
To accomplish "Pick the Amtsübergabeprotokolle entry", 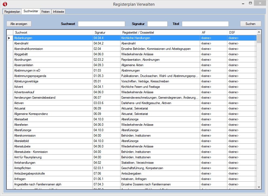I will (29, 173).
